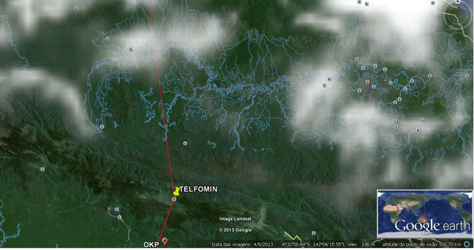Open the lone photo icon northeast of TELFOMIN

[185, 143]
